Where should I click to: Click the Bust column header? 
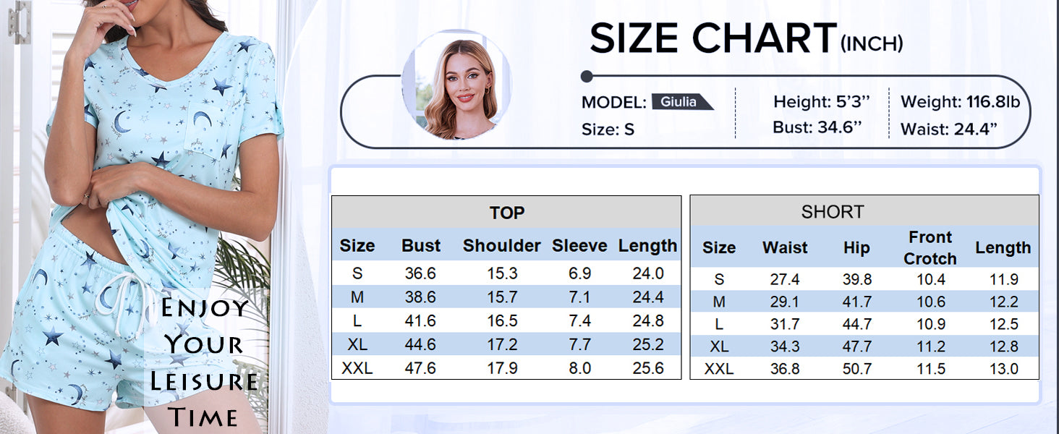tap(421, 246)
